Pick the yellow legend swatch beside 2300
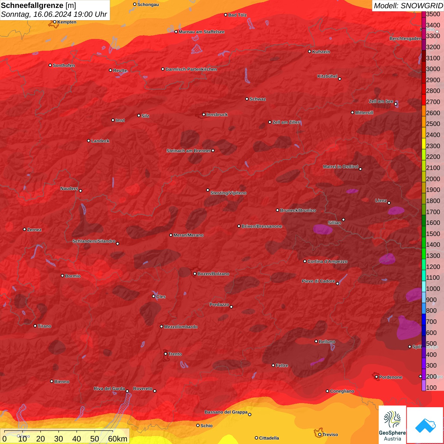 [x=423, y=143]
